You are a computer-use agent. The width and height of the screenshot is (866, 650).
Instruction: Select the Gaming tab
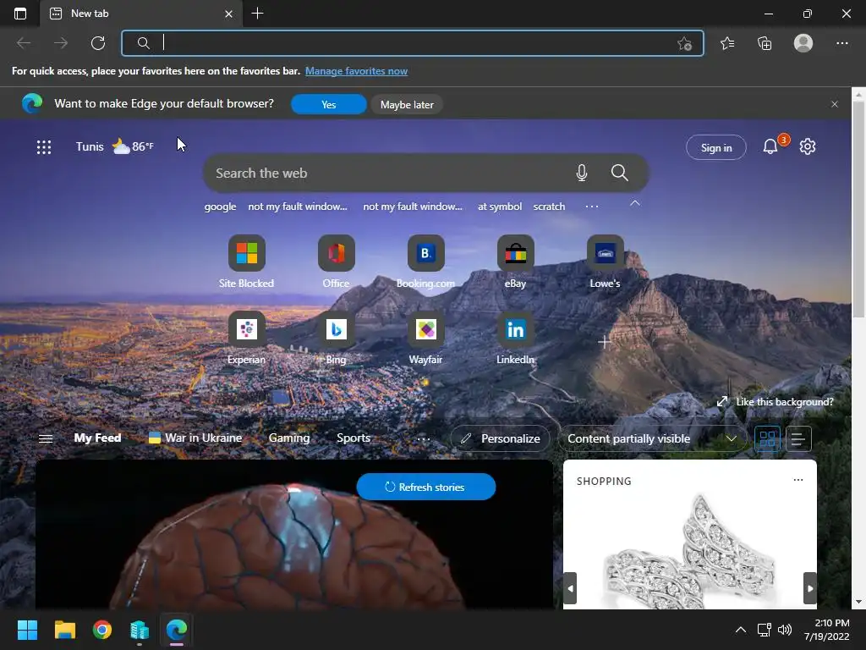pyautogui.click(x=289, y=438)
